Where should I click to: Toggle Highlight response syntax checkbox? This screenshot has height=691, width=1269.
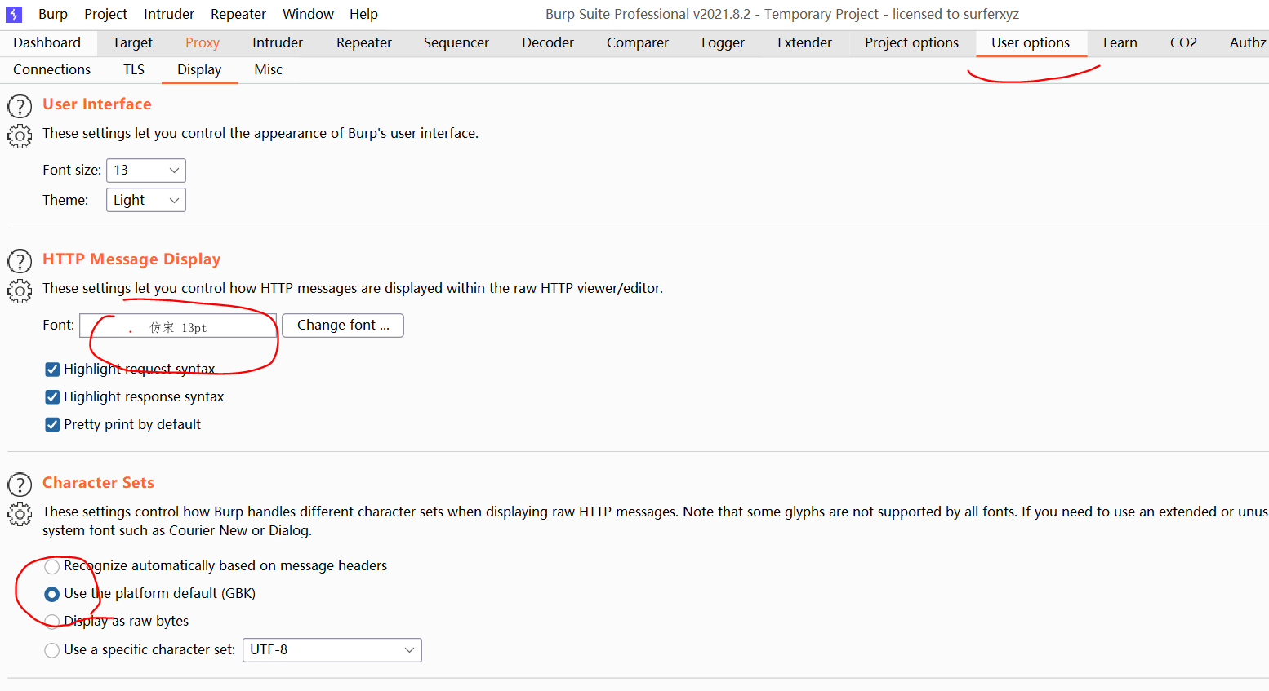[52, 397]
